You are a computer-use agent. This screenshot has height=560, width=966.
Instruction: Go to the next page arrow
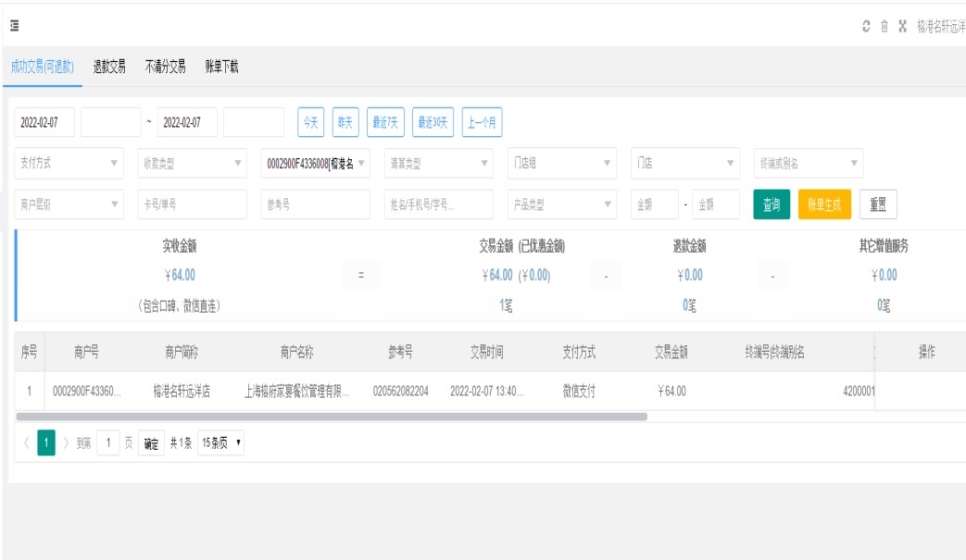tap(66, 443)
